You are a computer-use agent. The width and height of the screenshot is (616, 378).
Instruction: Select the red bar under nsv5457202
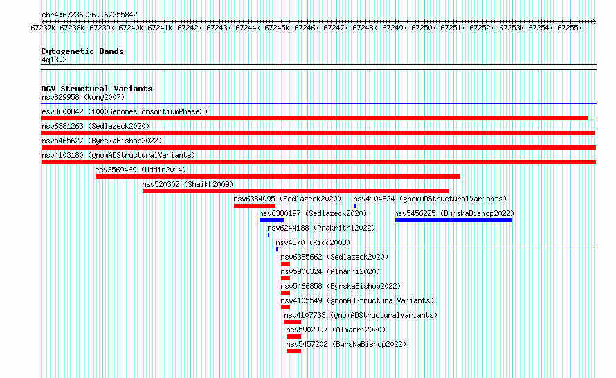click(x=294, y=351)
